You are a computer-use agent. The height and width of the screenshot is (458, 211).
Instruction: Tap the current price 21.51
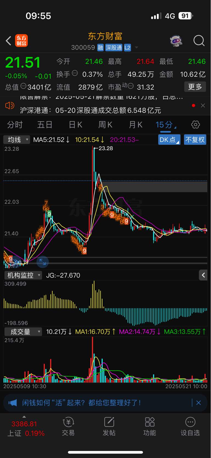[x=23, y=62]
